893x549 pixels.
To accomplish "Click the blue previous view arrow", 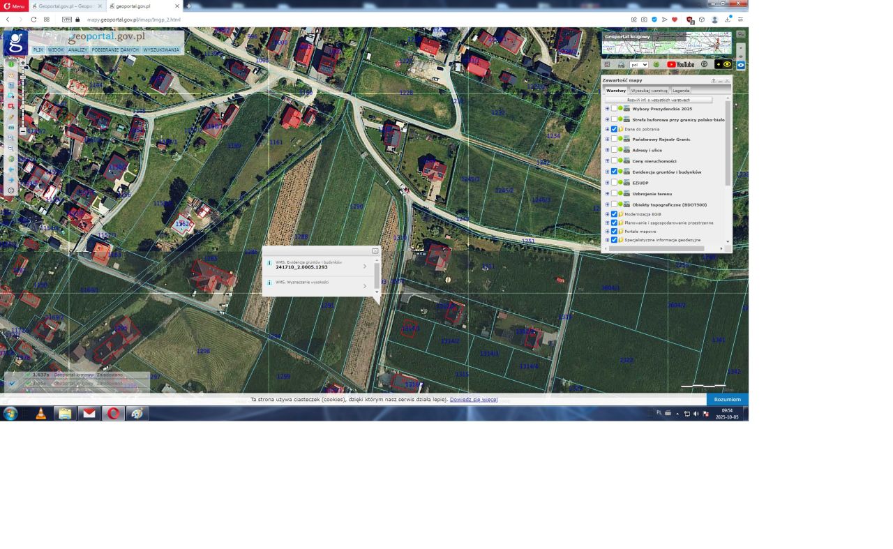I will click(11, 170).
